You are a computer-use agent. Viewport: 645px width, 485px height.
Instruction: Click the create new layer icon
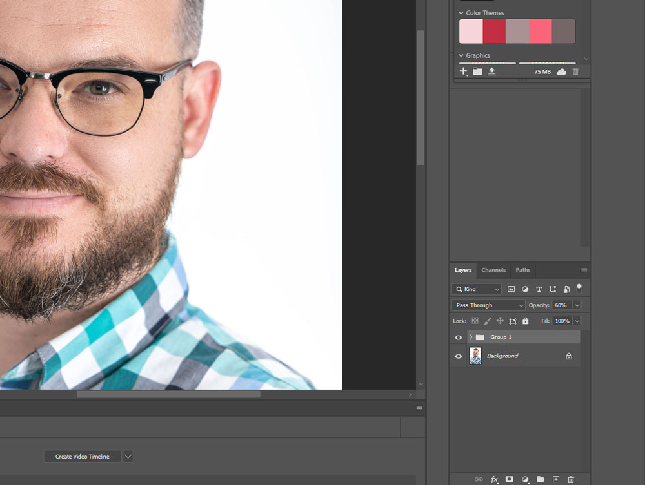point(556,480)
